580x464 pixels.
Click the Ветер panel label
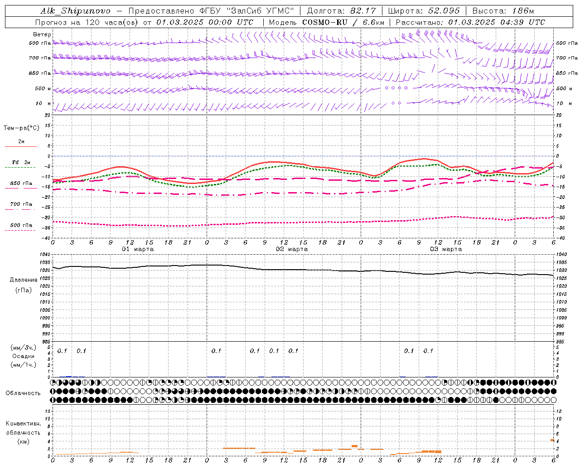click(x=42, y=34)
